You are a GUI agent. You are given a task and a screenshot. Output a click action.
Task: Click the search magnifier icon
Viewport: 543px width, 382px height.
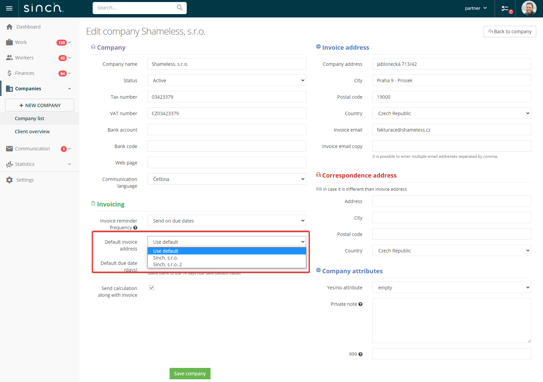(x=180, y=7)
